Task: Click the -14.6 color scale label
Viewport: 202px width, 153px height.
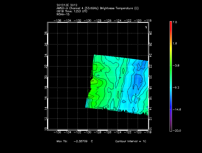Action: [176, 109]
